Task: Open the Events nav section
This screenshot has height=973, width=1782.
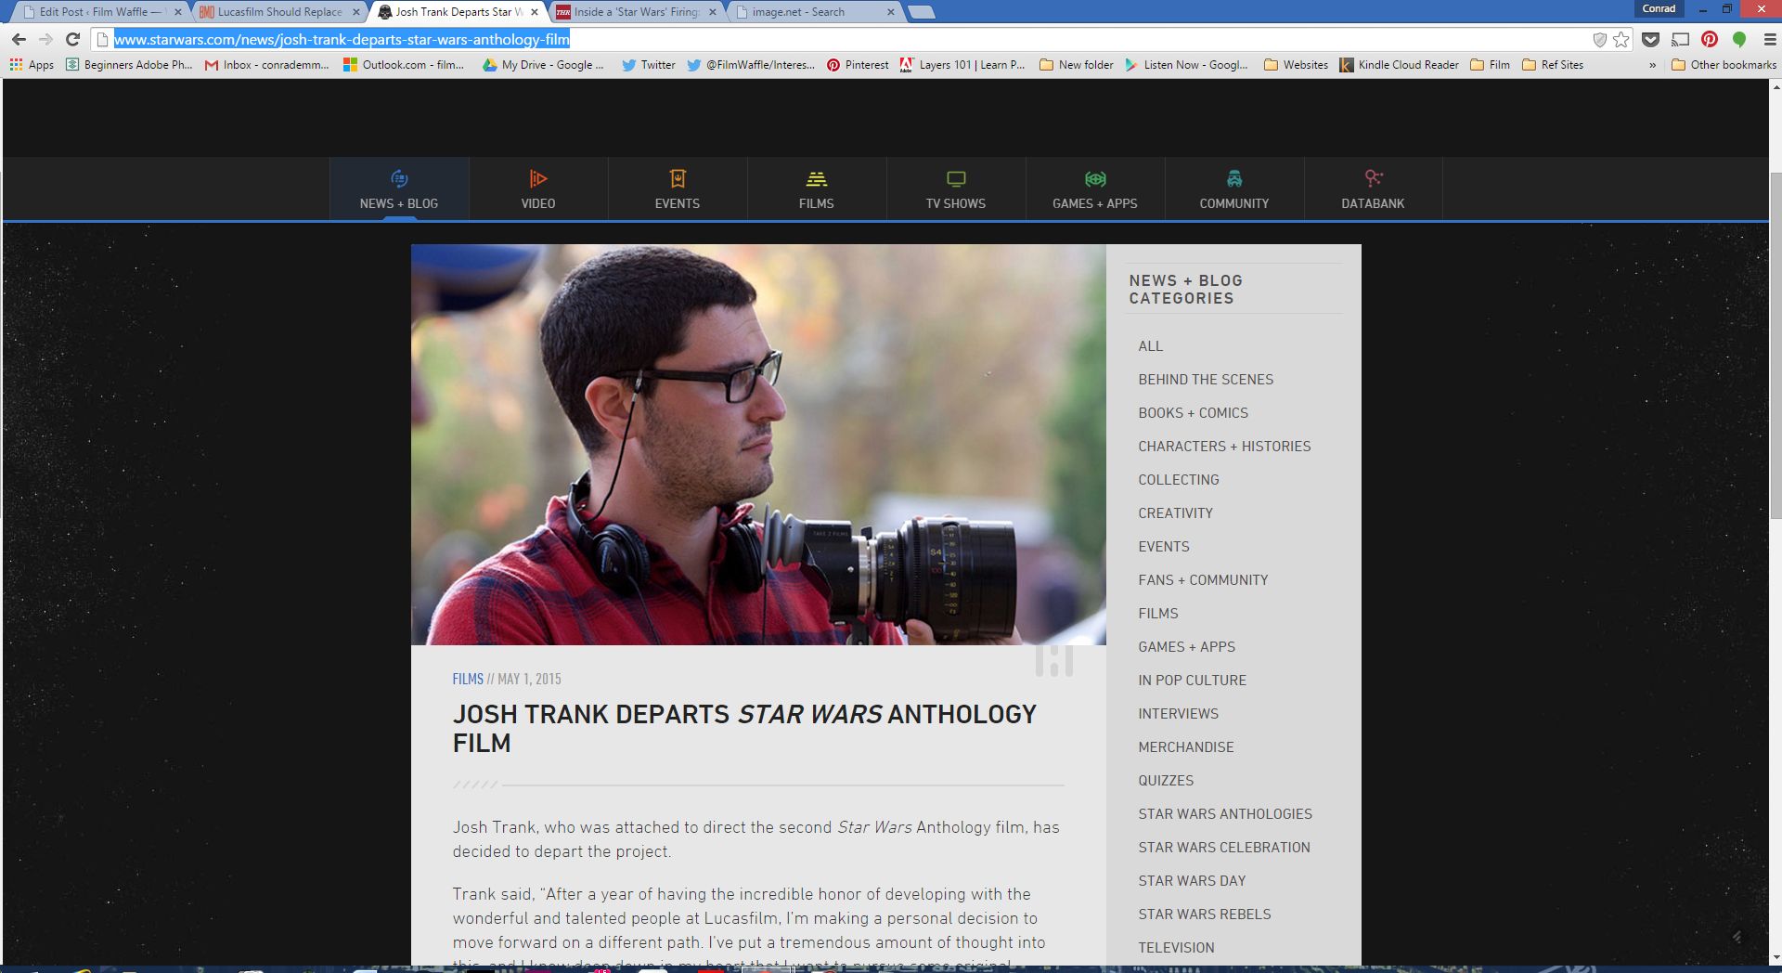Action: coord(678,189)
